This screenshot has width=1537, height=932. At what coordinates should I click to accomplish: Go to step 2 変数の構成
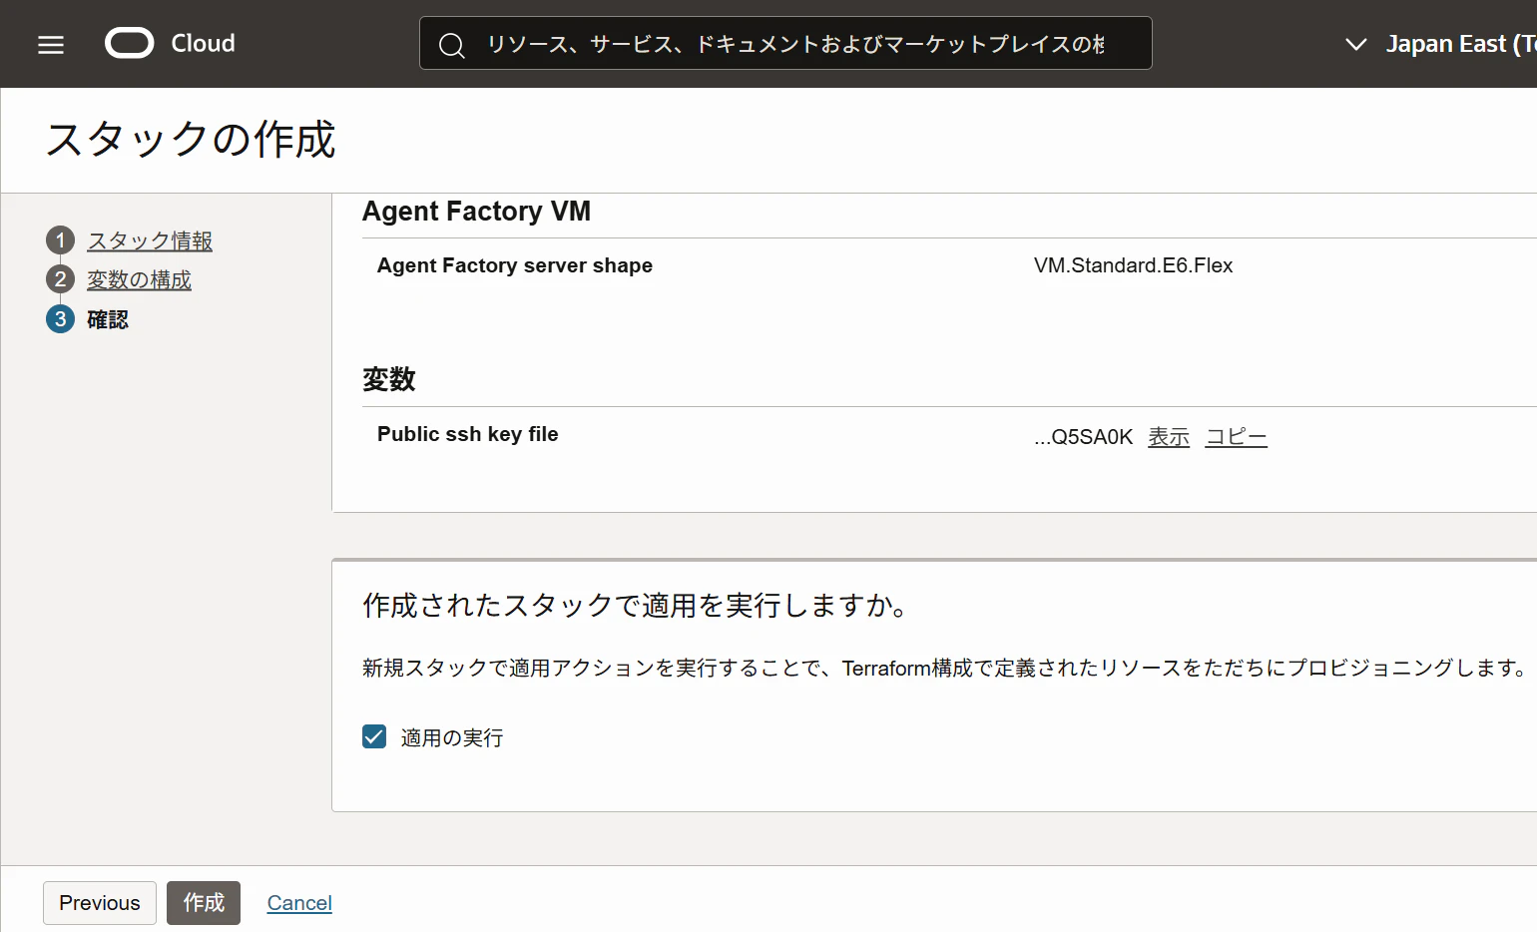pyautogui.click(x=139, y=279)
